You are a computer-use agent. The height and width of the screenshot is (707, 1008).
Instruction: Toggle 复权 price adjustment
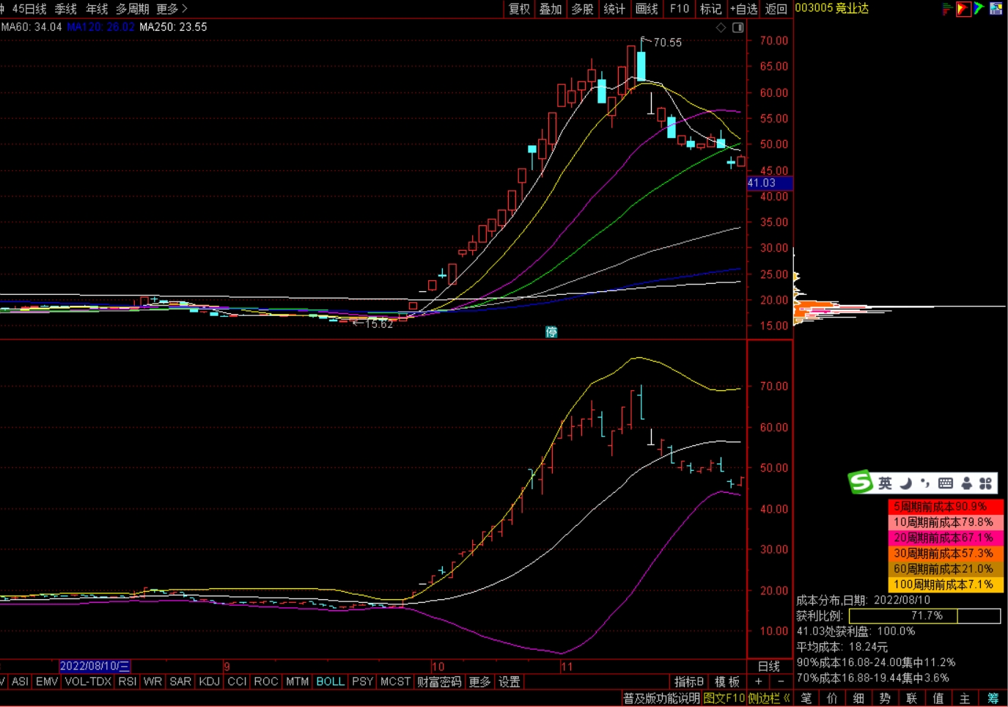(519, 9)
